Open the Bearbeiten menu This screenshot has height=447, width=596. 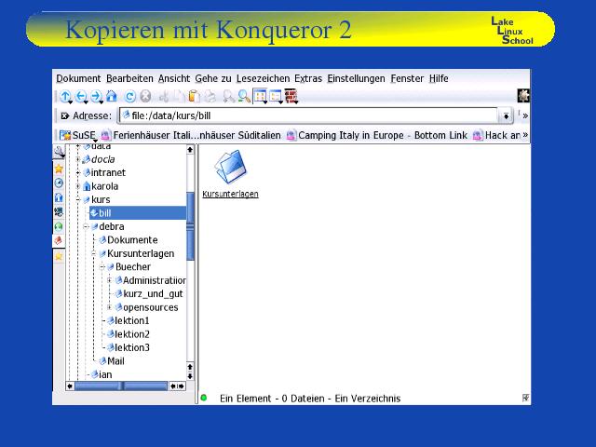pyautogui.click(x=129, y=78)
